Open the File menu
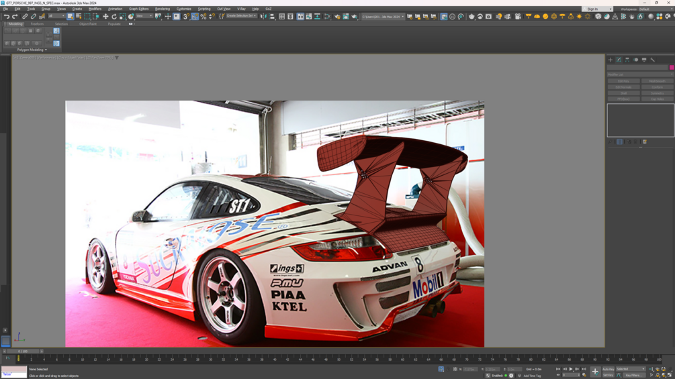Viewport: 675px width, 379px height. pyautogui.click(x=5, y=9)
